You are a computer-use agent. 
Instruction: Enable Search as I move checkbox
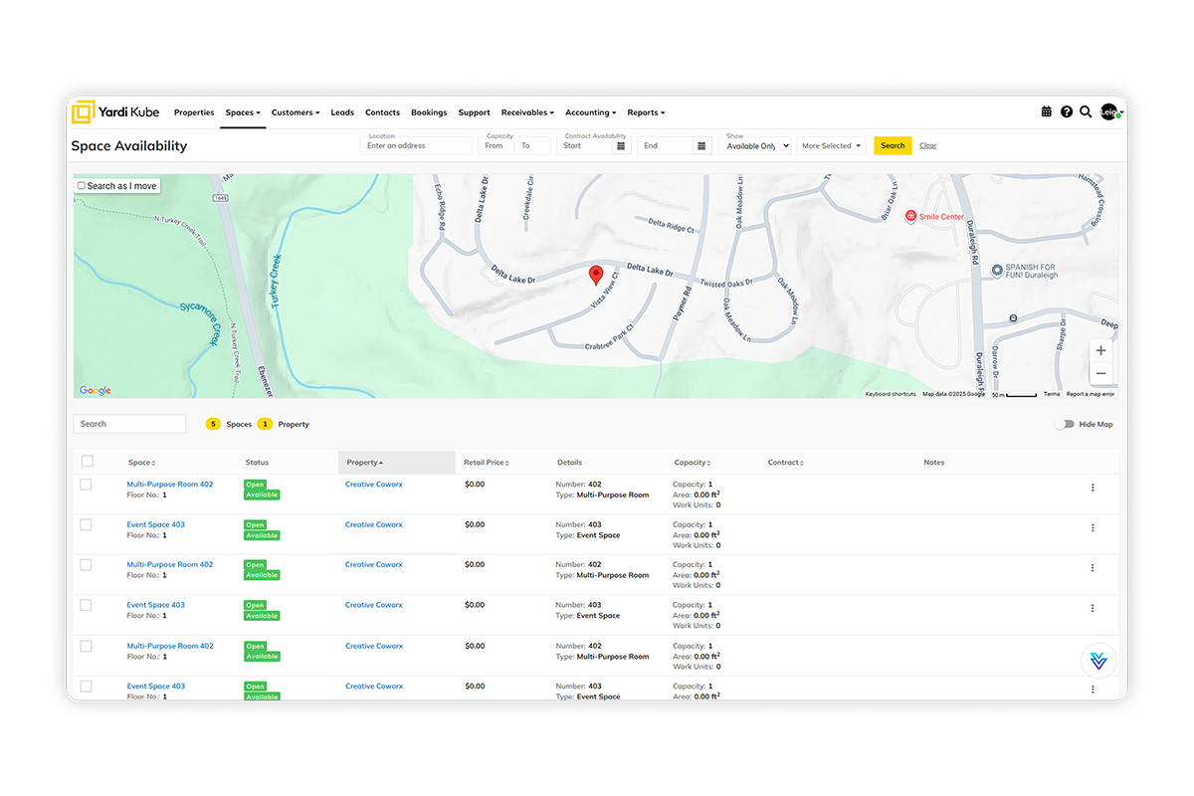point(82,186)
